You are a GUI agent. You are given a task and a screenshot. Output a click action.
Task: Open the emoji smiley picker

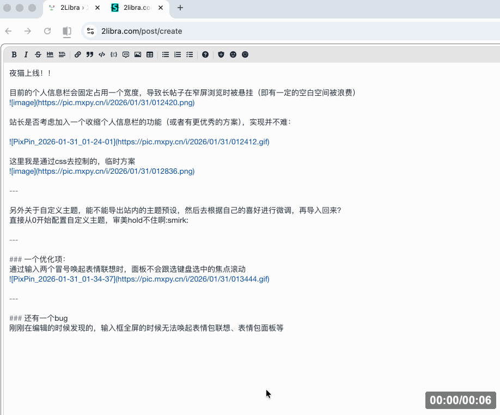[x=233, y=54]
